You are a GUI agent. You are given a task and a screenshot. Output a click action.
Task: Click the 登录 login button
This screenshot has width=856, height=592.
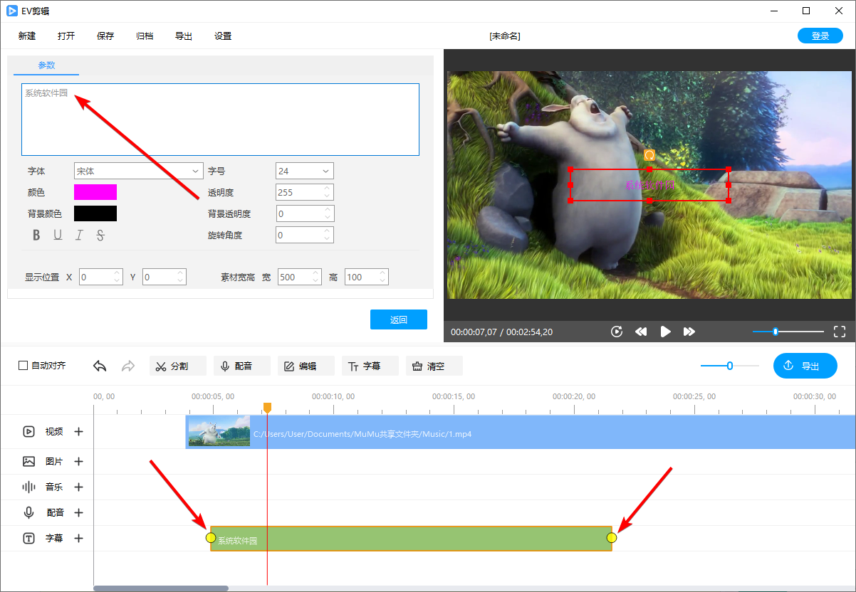820,36
